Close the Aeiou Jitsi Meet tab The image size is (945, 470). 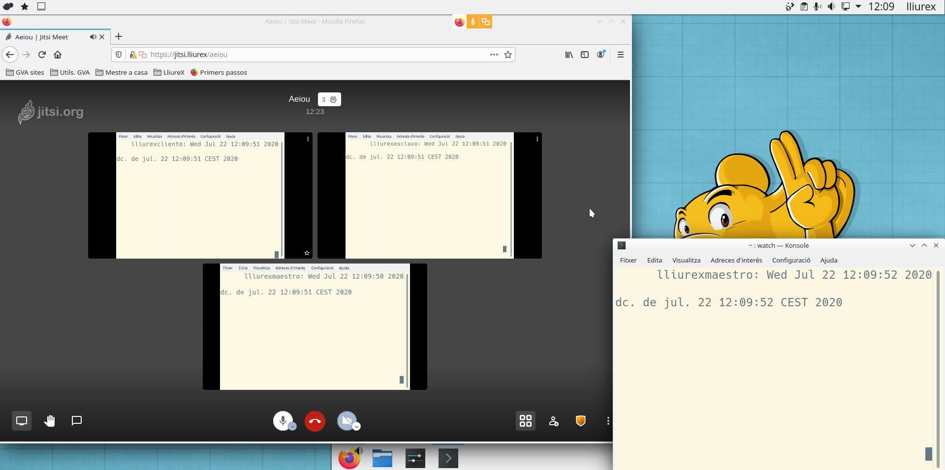pos(102,37)
